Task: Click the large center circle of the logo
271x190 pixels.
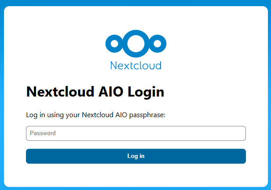Action: tap(135, 43)
